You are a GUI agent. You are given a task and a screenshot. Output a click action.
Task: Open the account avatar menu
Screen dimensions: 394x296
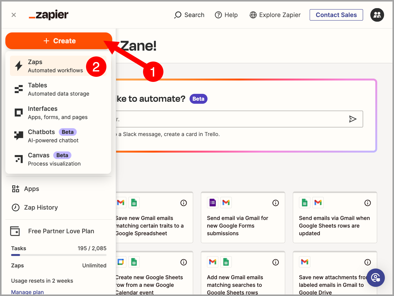tap(377, 15)
